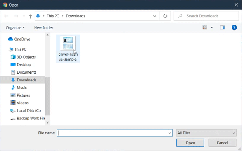This screenshot has height=151, width=242.
Task: Open the All Files type dropdown
Action: [206, 133]
